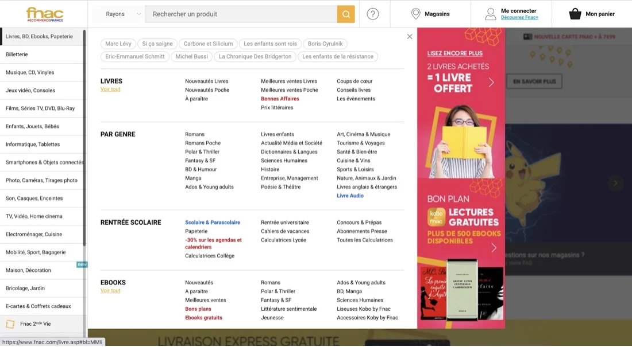Screen dimensions: 632x347
Task: Open Coups de cœur link
Action: point(354,81)
